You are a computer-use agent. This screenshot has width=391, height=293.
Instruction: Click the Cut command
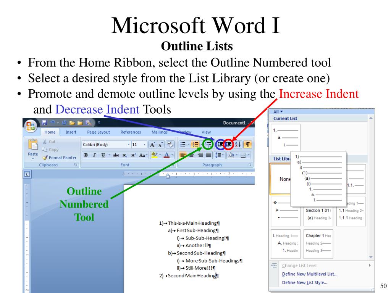tap(49, 142)
